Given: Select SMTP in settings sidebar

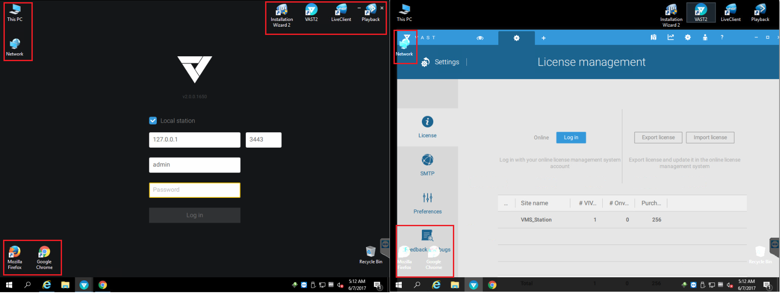Looking at the screenshot, I should pyautogui.click(x=427, y=165).
